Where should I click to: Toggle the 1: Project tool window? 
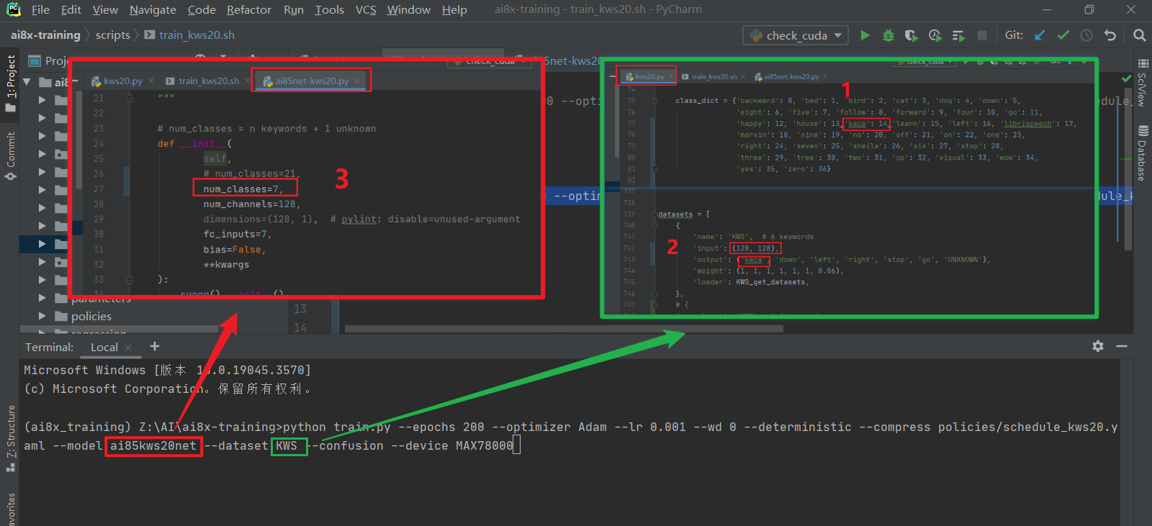[10, 83]
